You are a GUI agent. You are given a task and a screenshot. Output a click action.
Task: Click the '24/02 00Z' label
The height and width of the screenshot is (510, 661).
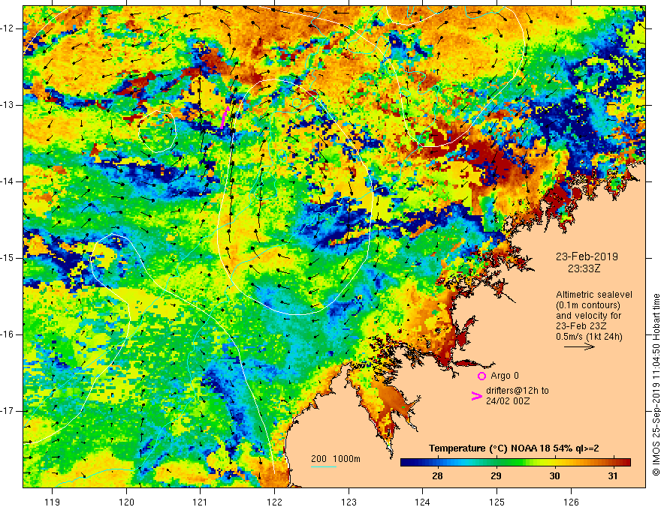pyautogui.click(x=508, y=401)
